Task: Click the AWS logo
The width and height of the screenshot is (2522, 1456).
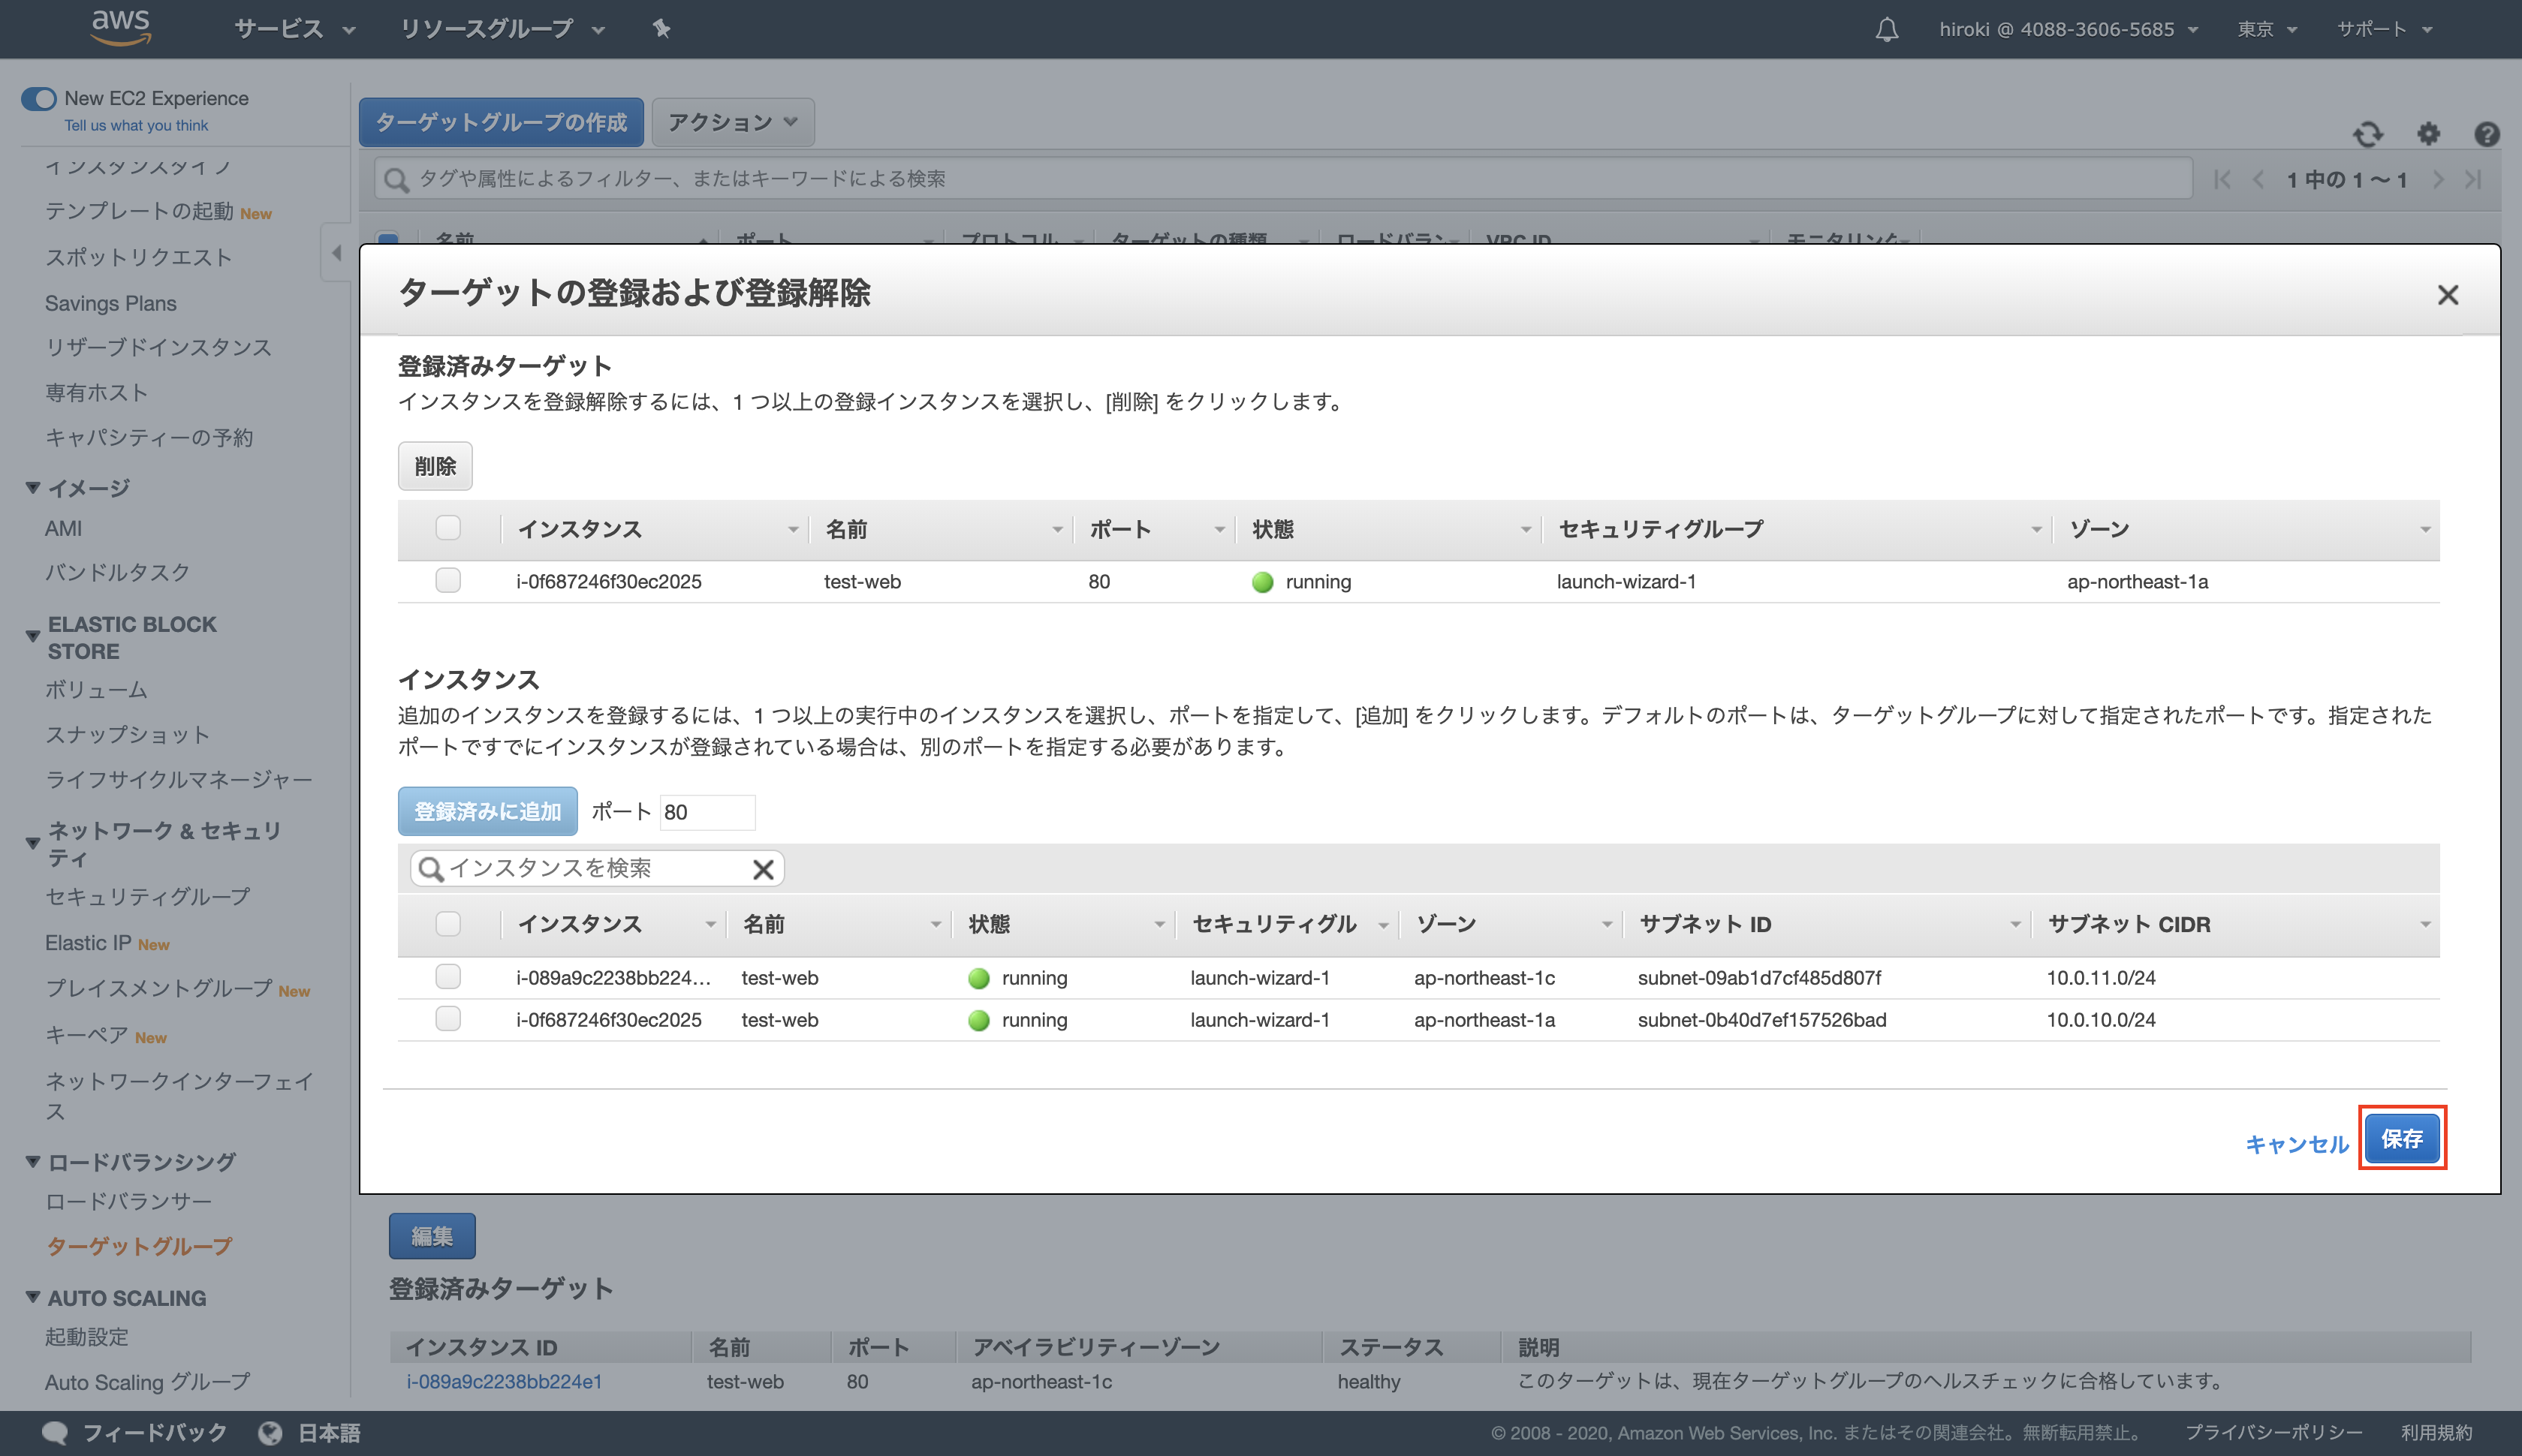Action: click(120, 27)
